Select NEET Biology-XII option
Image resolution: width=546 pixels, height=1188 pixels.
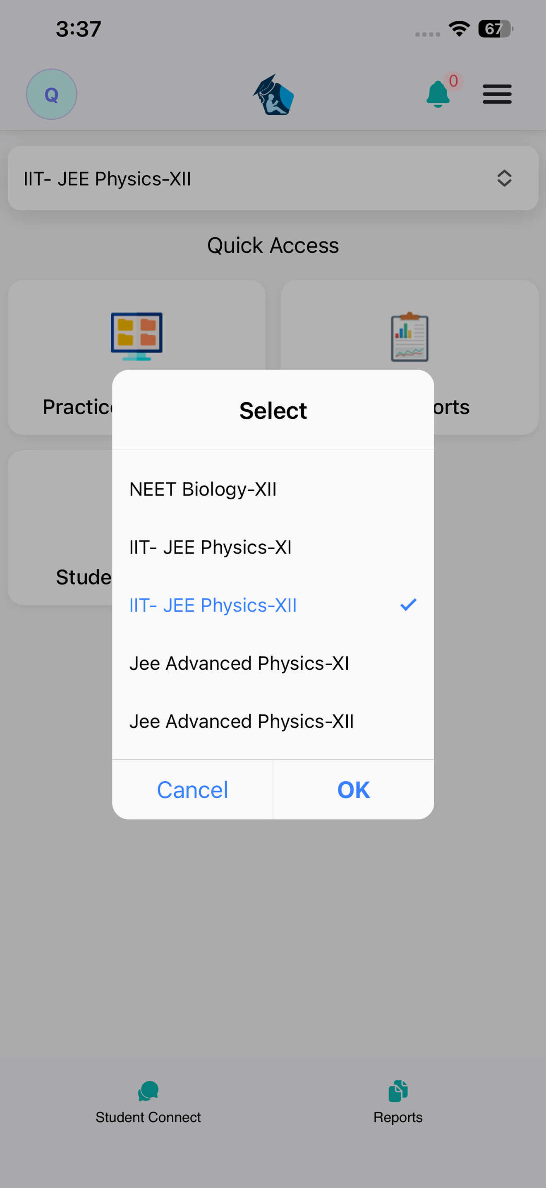pyautogui.click(x=273, y=489)
